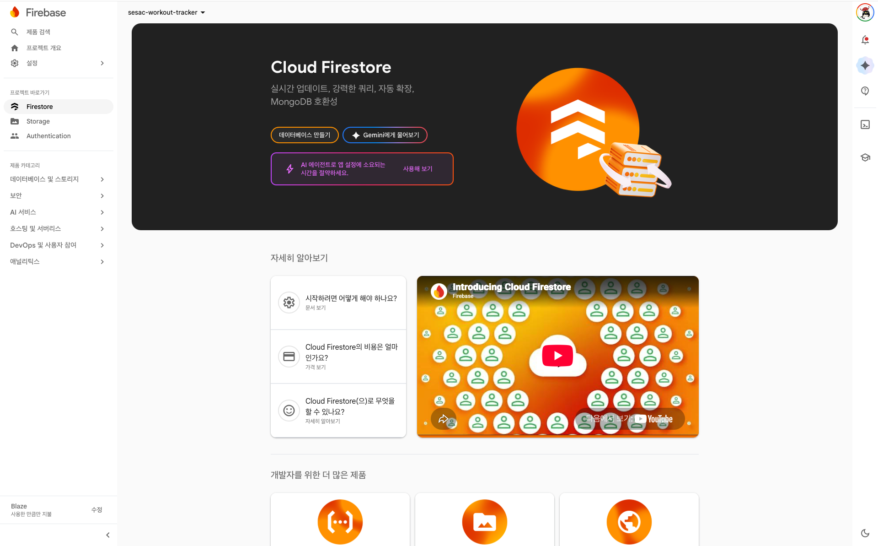This screenshot has width=878, height=546.
Task: Open the help question mark icon
Action: tap(865, 91)
